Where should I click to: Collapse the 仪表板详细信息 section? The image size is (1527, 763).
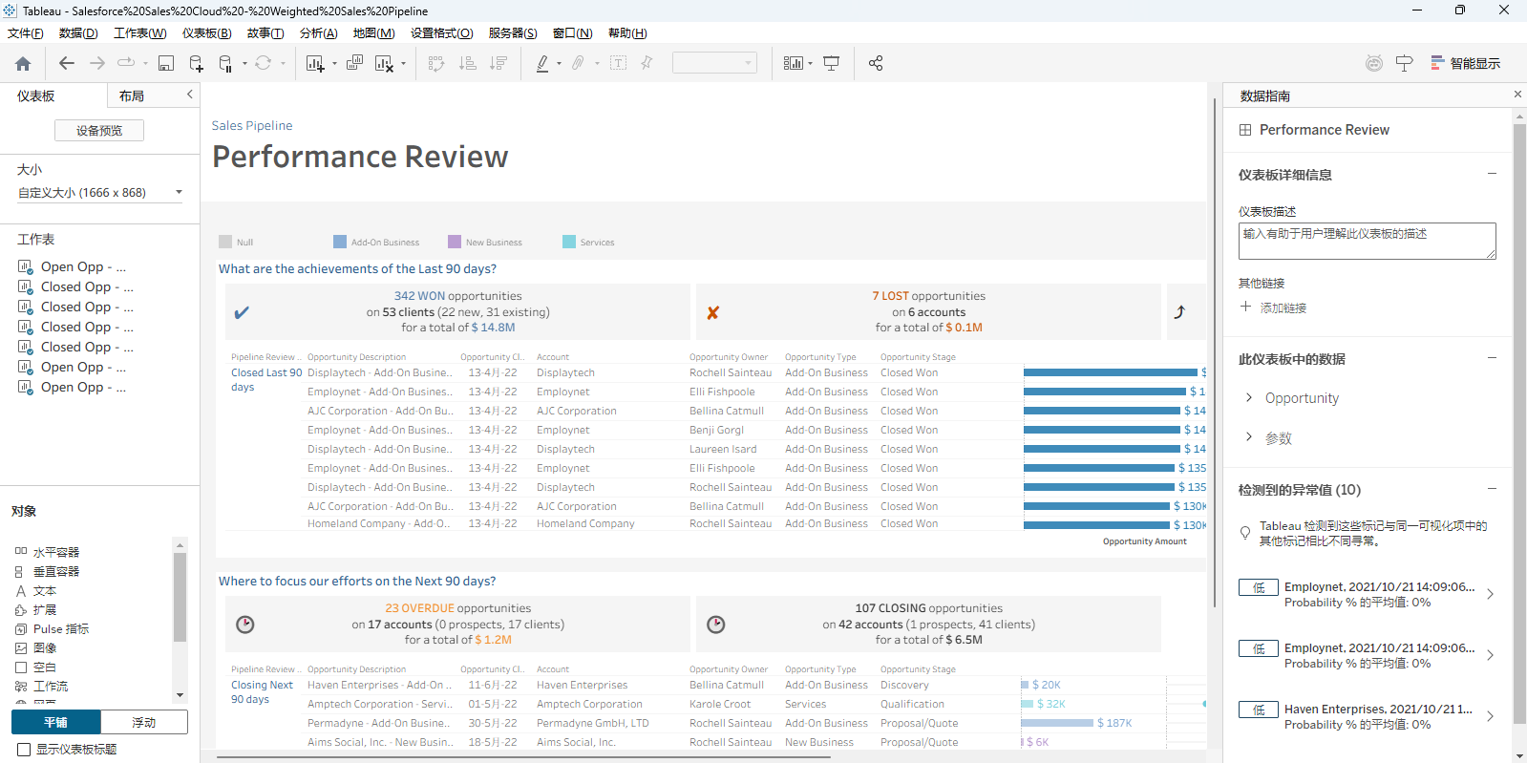point(1491,174)
